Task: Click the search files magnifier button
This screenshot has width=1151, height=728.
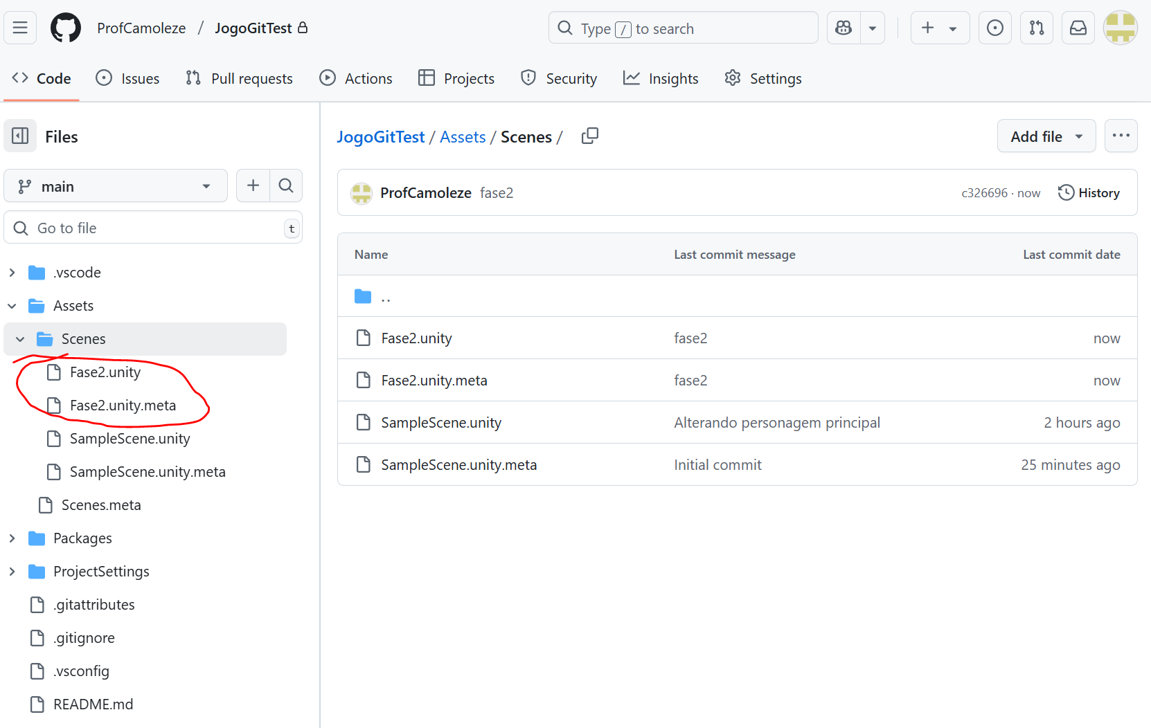Action: [286, 186]
